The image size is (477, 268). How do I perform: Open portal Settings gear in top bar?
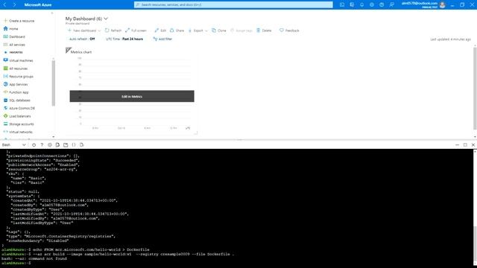point(372,5)
